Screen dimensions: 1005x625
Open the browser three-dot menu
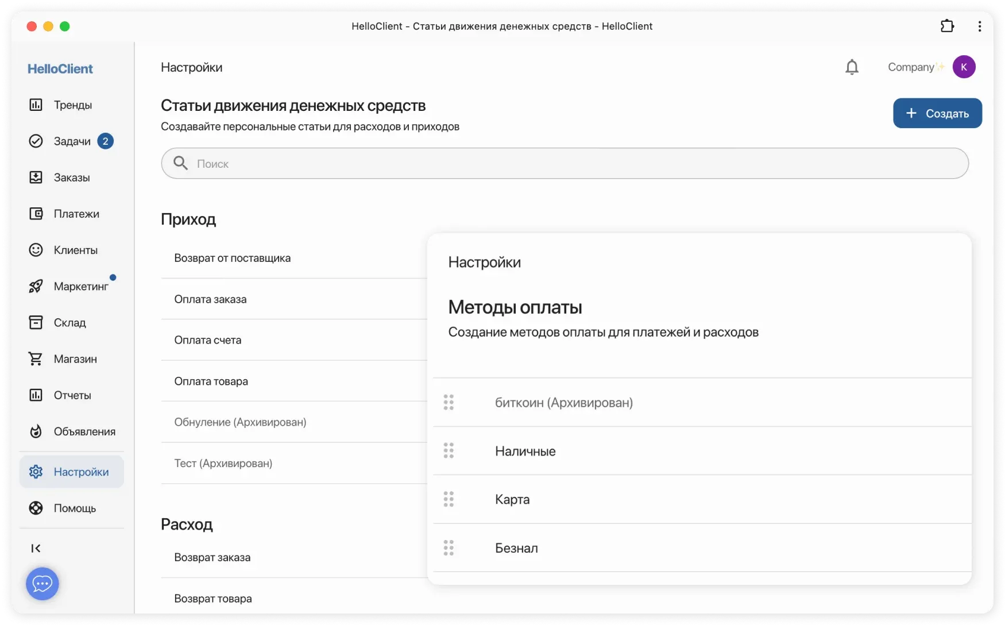[979, 26]
